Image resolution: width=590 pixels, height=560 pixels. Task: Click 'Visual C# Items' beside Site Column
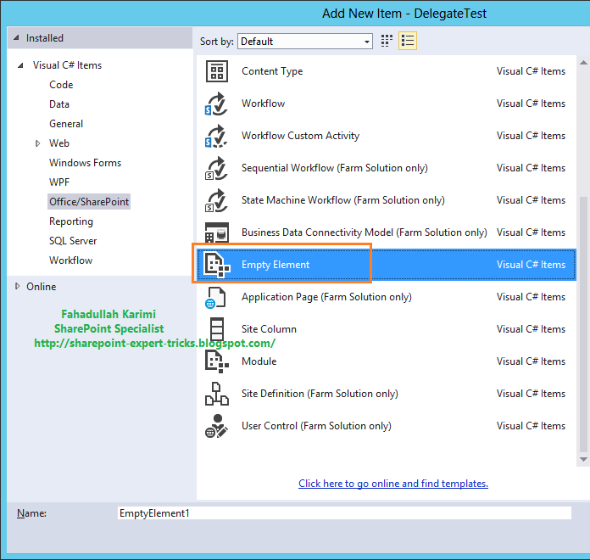point(531,329)
